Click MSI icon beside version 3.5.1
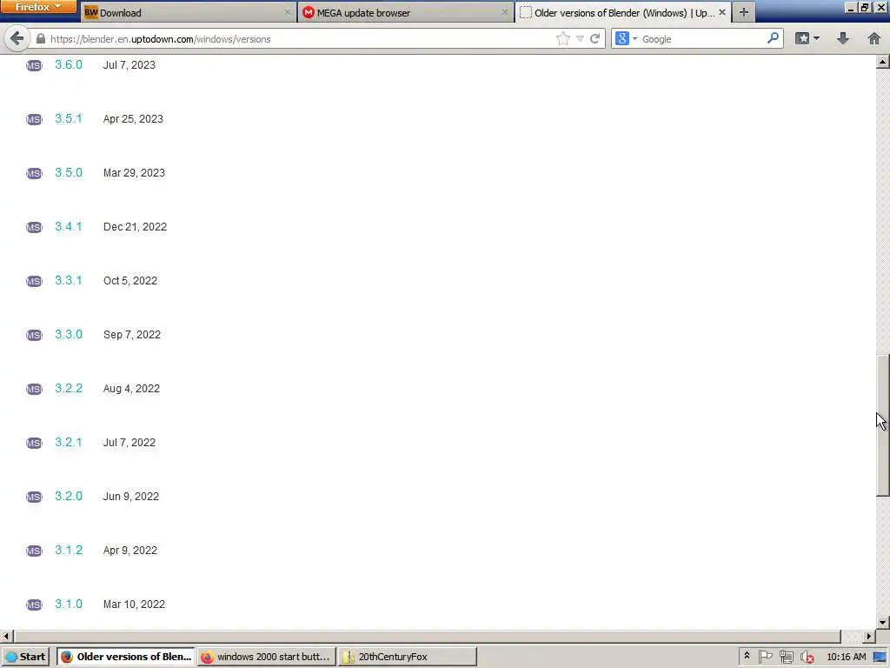Screen dimensions: 890x668 click(34, 119)
